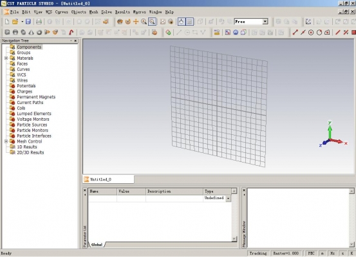356x257 pixels.
Task: Click the Zoom magnifier tool
Action: click(144, 22)
